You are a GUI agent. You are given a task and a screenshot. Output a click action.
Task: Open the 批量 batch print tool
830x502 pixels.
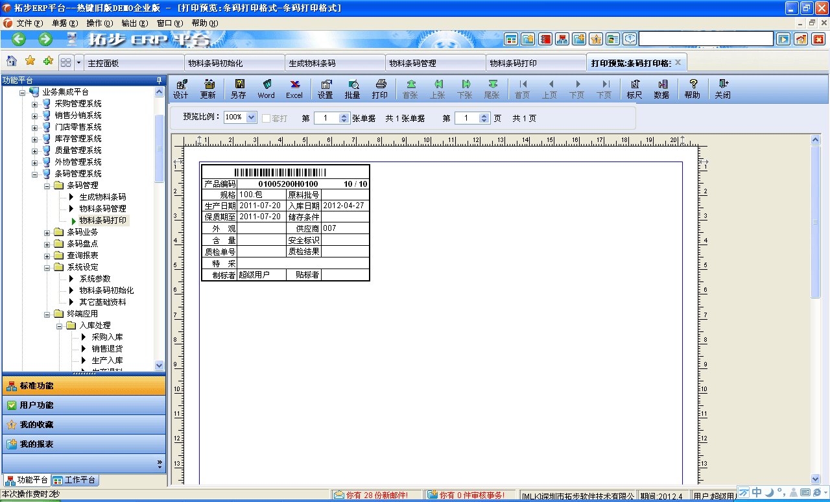(352, 88)
